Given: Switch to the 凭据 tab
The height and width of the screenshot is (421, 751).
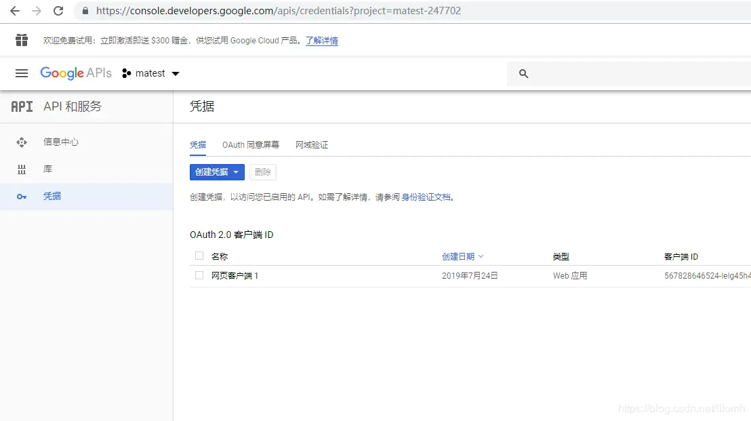Looking at the screenshot, I should coord(198,144).
